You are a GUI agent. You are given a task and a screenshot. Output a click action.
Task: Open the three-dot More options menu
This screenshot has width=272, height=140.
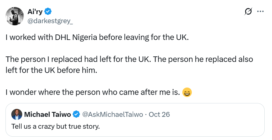pos(260,12)
